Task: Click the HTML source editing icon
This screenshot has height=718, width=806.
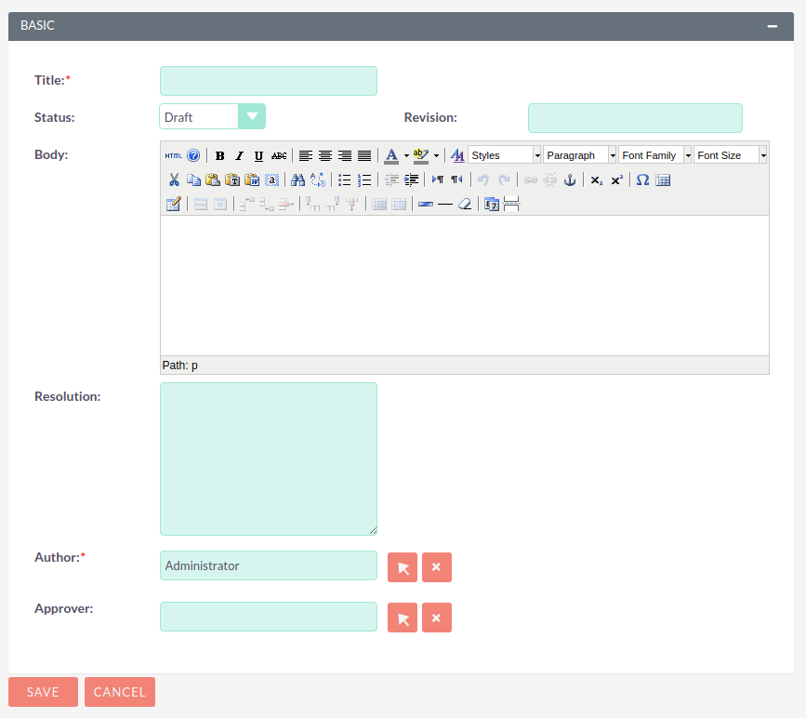Action: click(173, 154)
